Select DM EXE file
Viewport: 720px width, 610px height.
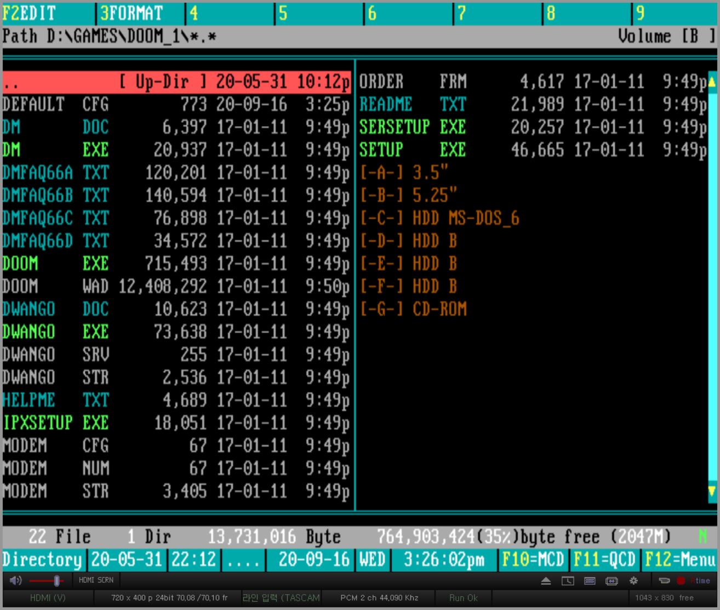[176, 150]
